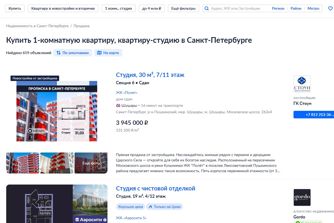Open the Купить deal type dropdown
This screenshot has height=223, width=334.
coord(15,8)
